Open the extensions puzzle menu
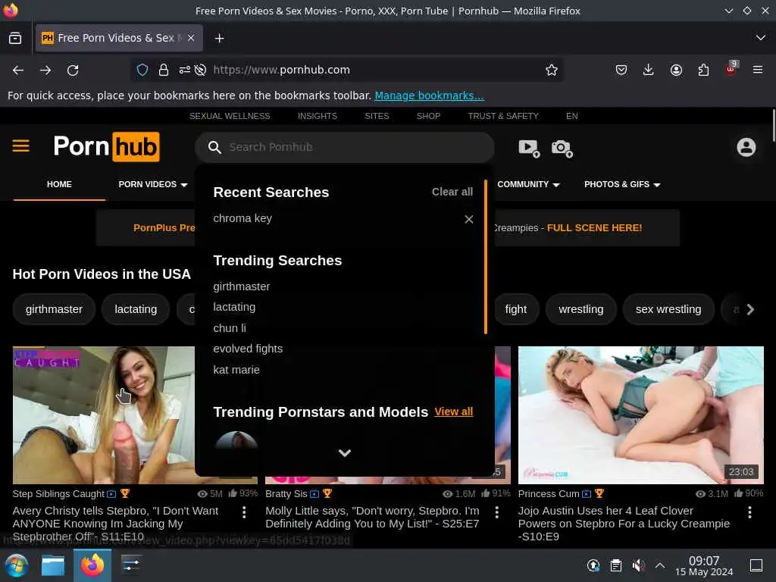Viewport: 776px width, 582px height. (703, 70)
